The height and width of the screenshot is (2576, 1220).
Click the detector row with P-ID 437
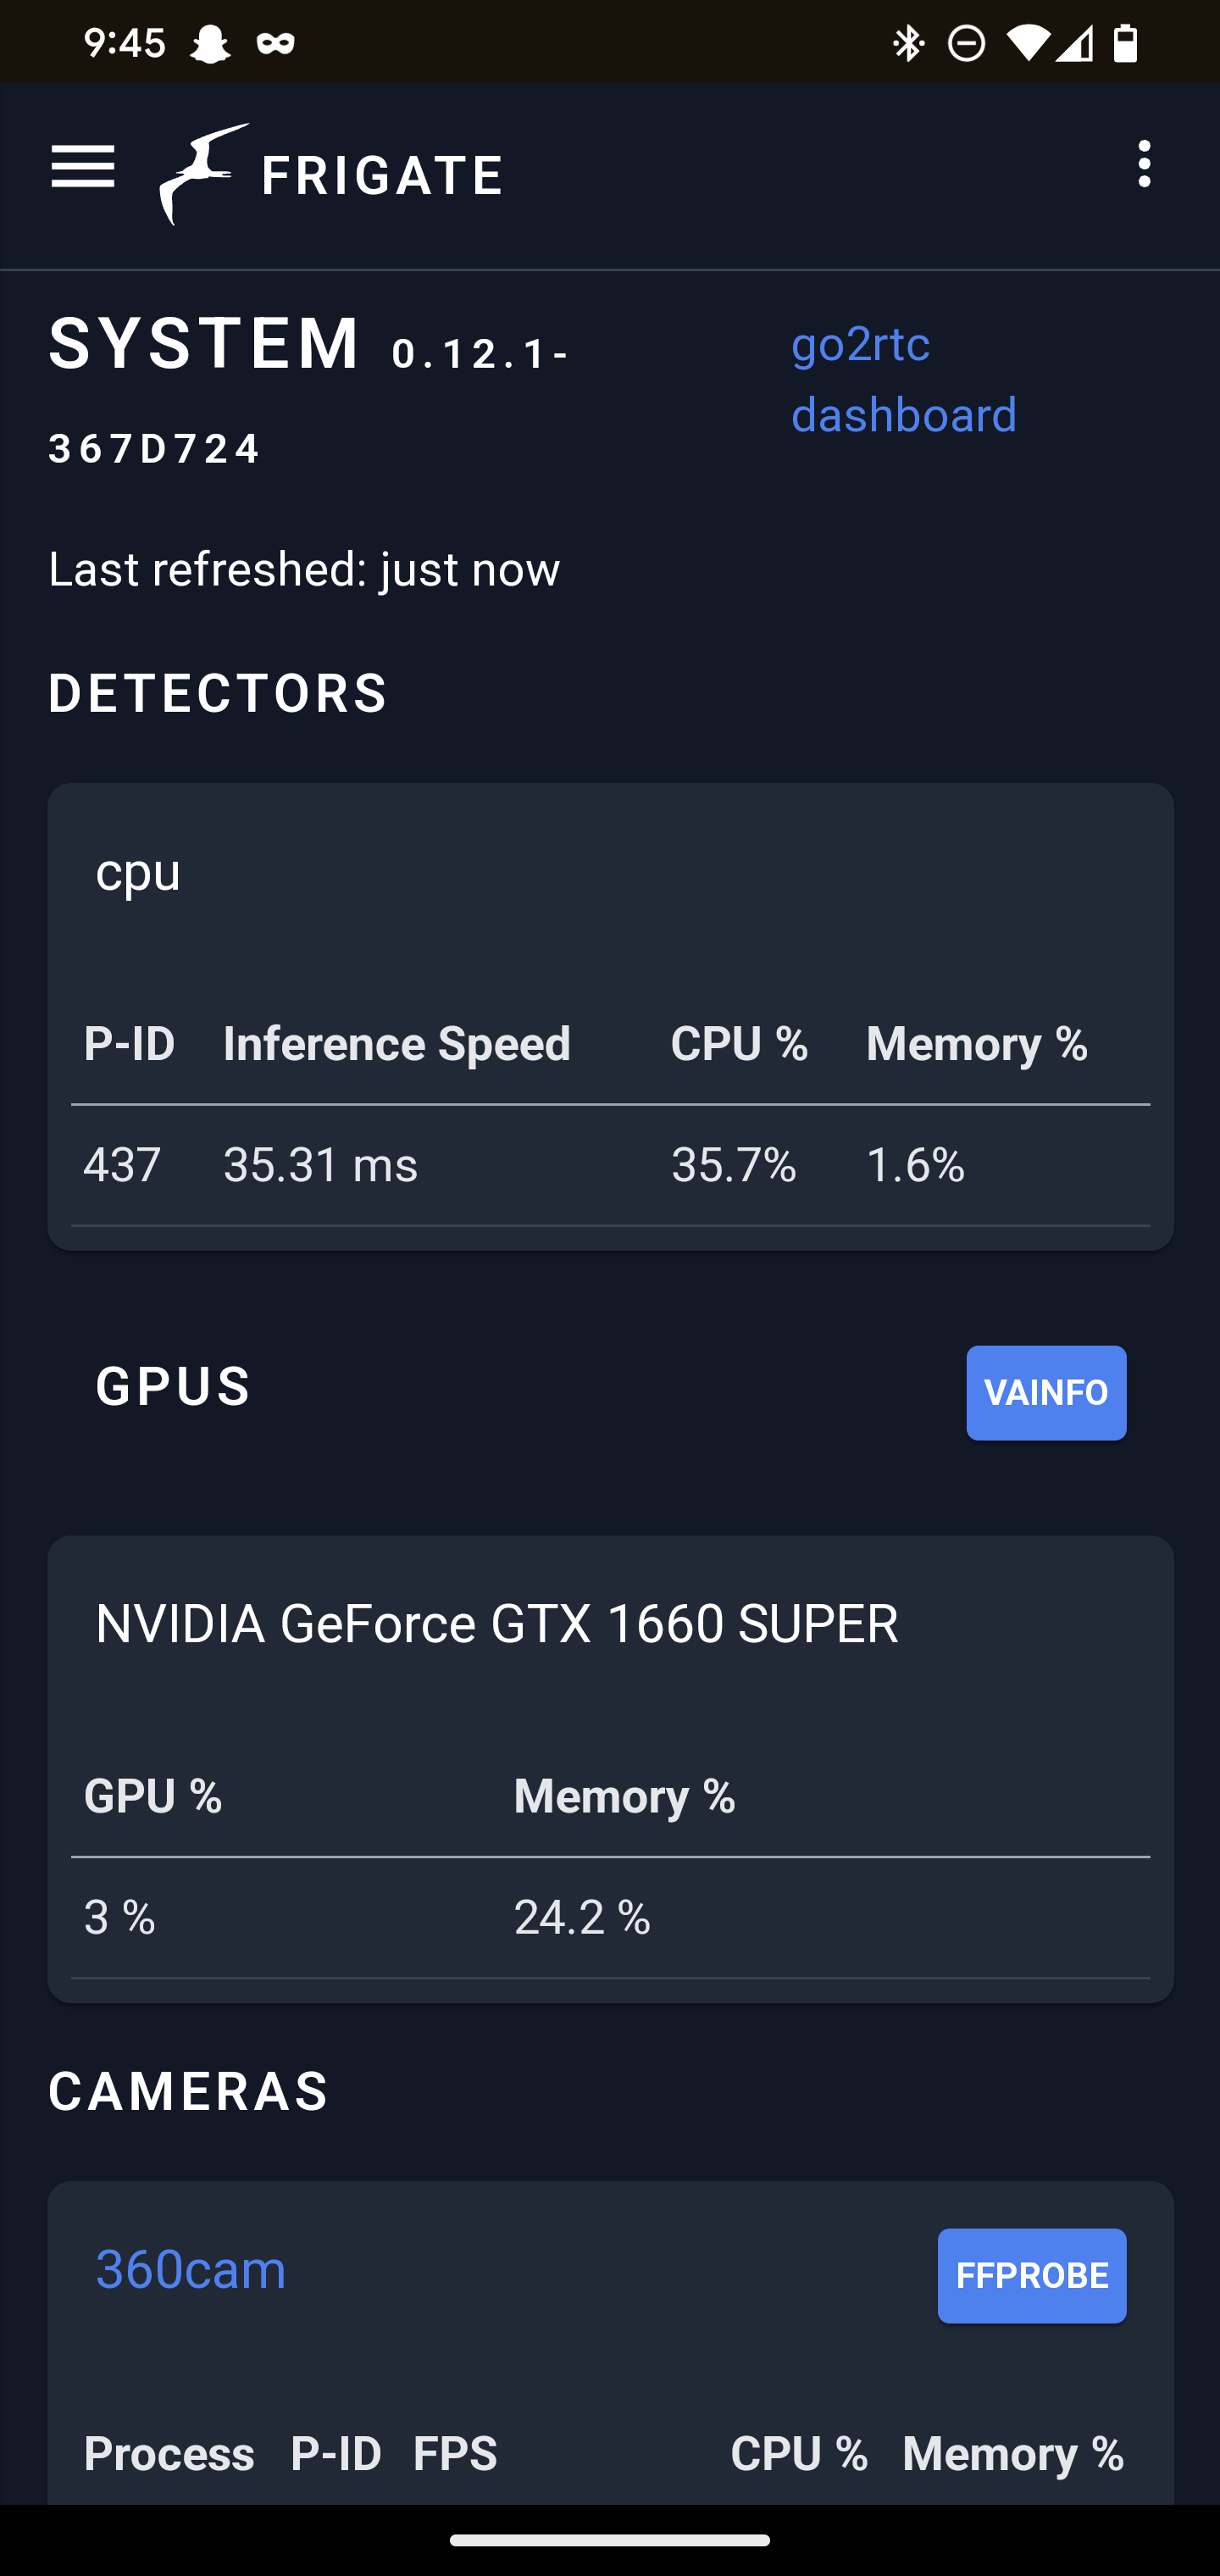point(610,1164)
